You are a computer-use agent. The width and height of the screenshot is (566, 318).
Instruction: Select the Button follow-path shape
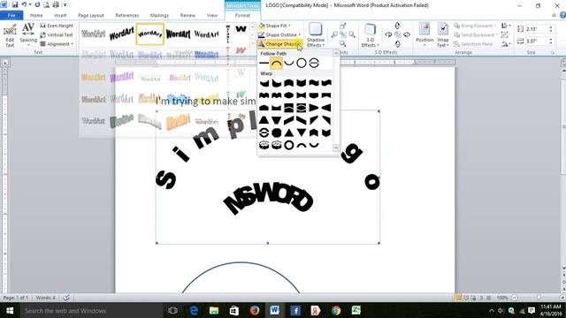coord(314,63)
